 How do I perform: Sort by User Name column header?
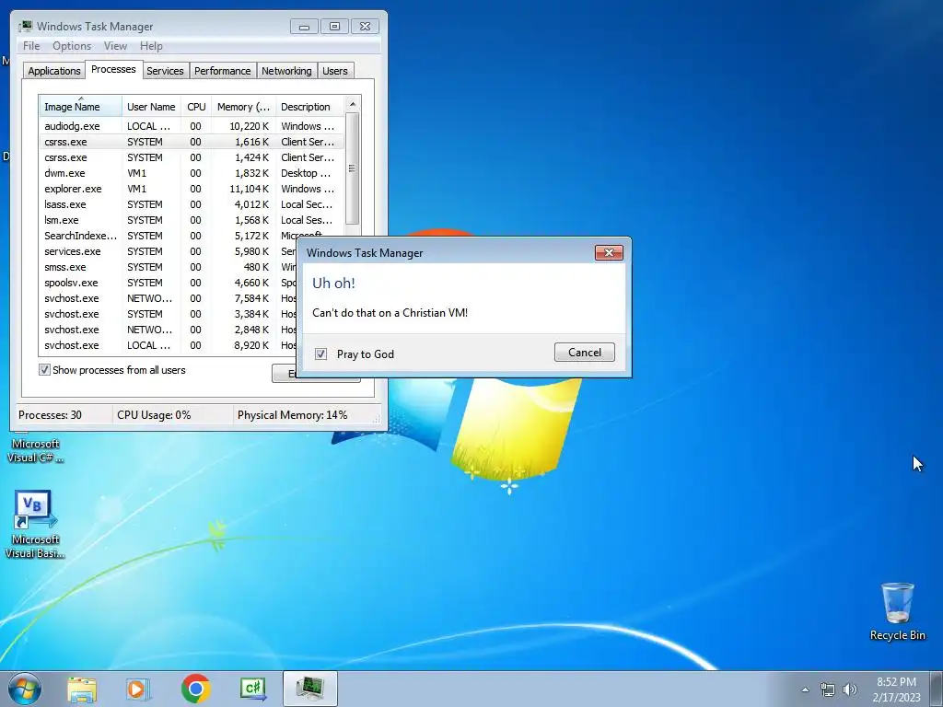coord(152,107)
